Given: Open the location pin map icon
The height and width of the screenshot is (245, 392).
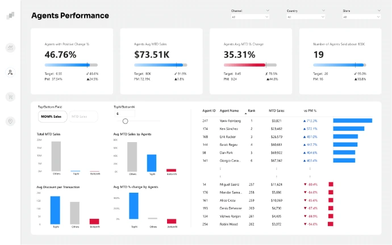Looking at the screenshot, I should click(x=10, y=121).
